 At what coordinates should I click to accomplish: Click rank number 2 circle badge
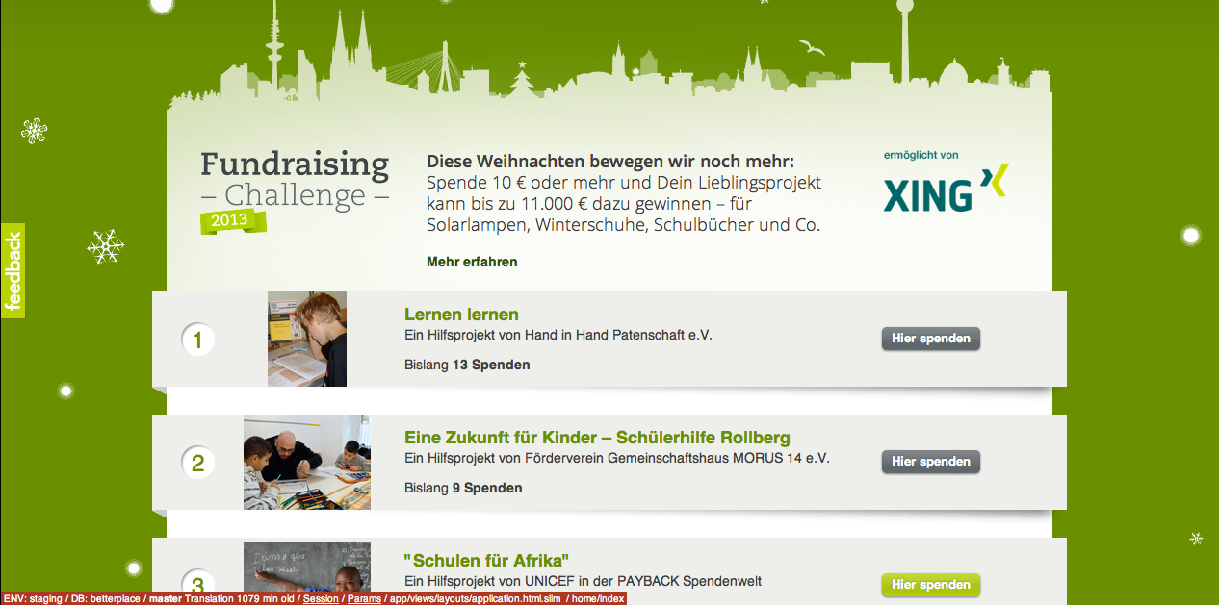pos(197,463)
